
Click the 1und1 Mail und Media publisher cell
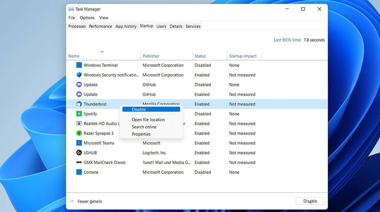click(x=167, y=163)
